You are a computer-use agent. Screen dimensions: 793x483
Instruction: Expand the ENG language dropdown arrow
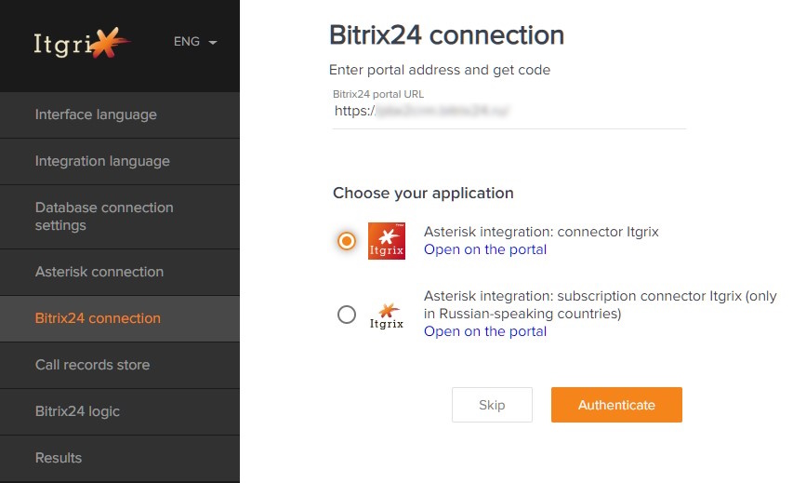click(213, 42)
